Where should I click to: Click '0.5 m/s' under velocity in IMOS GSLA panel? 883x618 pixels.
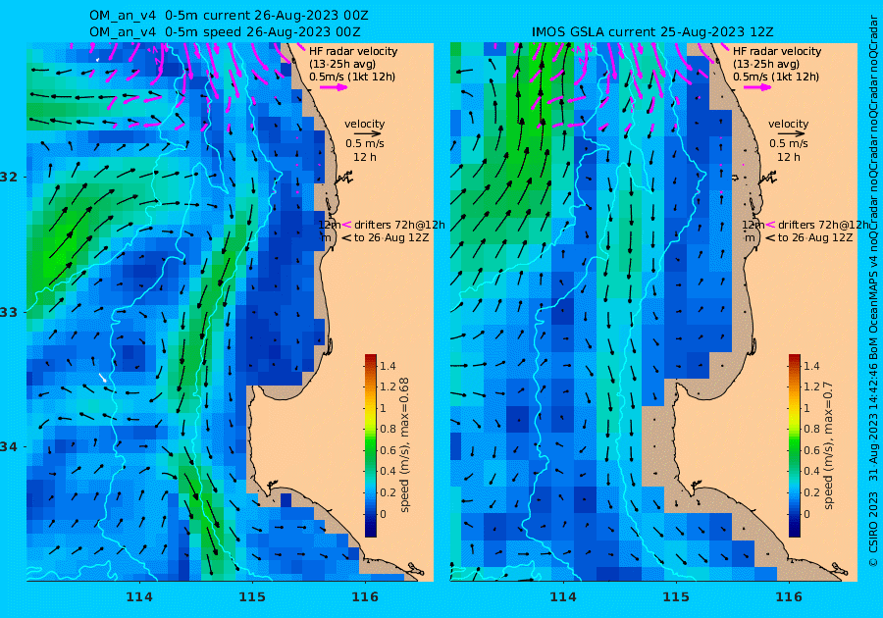(789, 144)
